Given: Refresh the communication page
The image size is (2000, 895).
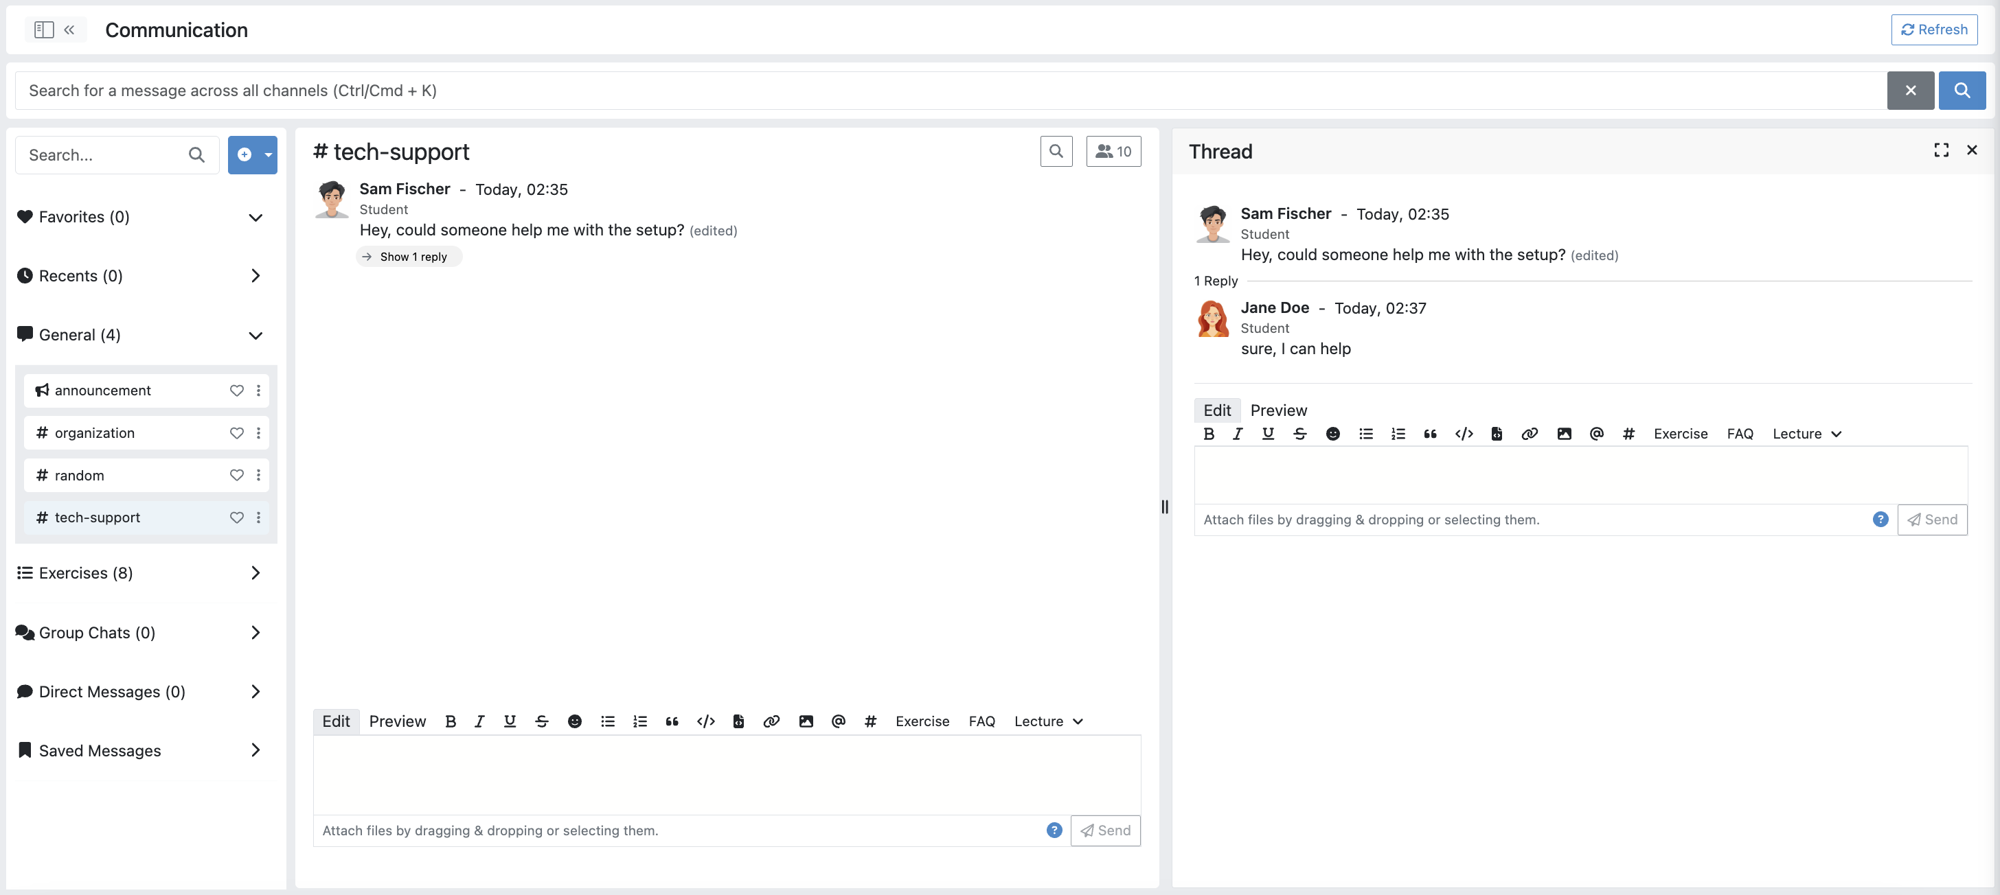Looking at the screenshot, I should [x=1934, y=30].
